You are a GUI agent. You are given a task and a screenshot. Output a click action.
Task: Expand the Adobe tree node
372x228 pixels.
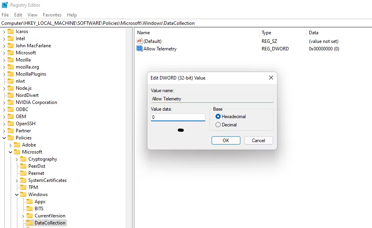click(x=10, y=145)
